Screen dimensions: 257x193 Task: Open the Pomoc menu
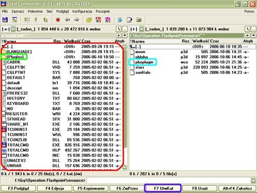(249, 11)
